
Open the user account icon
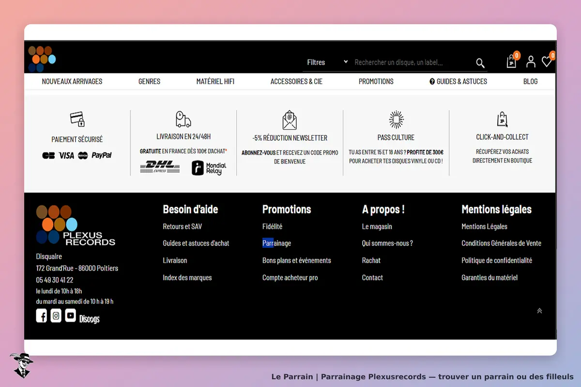point(531,62)
